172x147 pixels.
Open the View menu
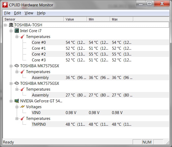(x=29, y=13)
